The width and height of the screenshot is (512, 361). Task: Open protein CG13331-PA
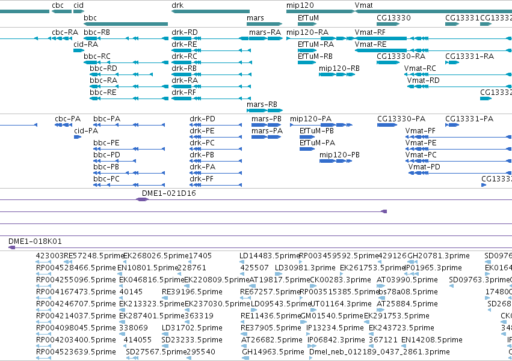(x=469, y=119)
